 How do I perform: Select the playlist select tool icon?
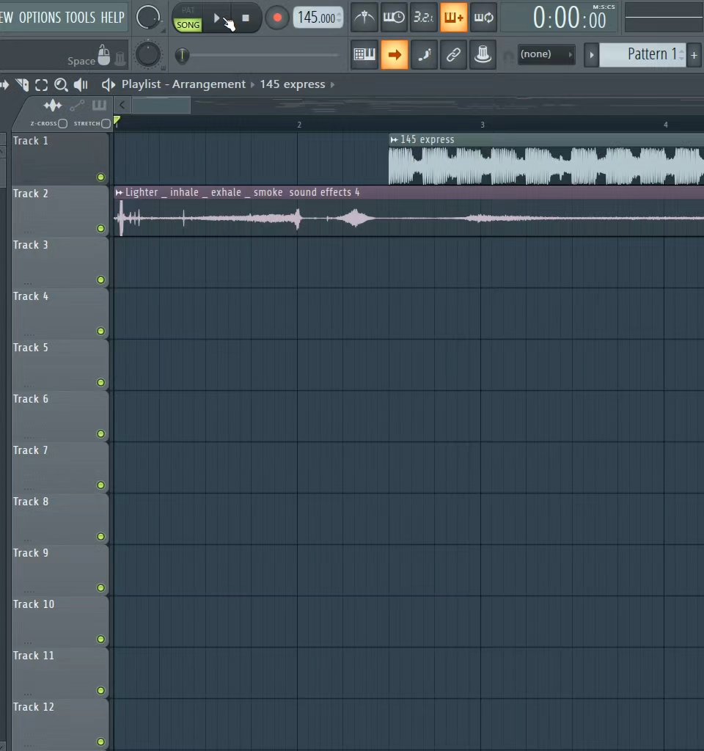[x=42, y=85]
